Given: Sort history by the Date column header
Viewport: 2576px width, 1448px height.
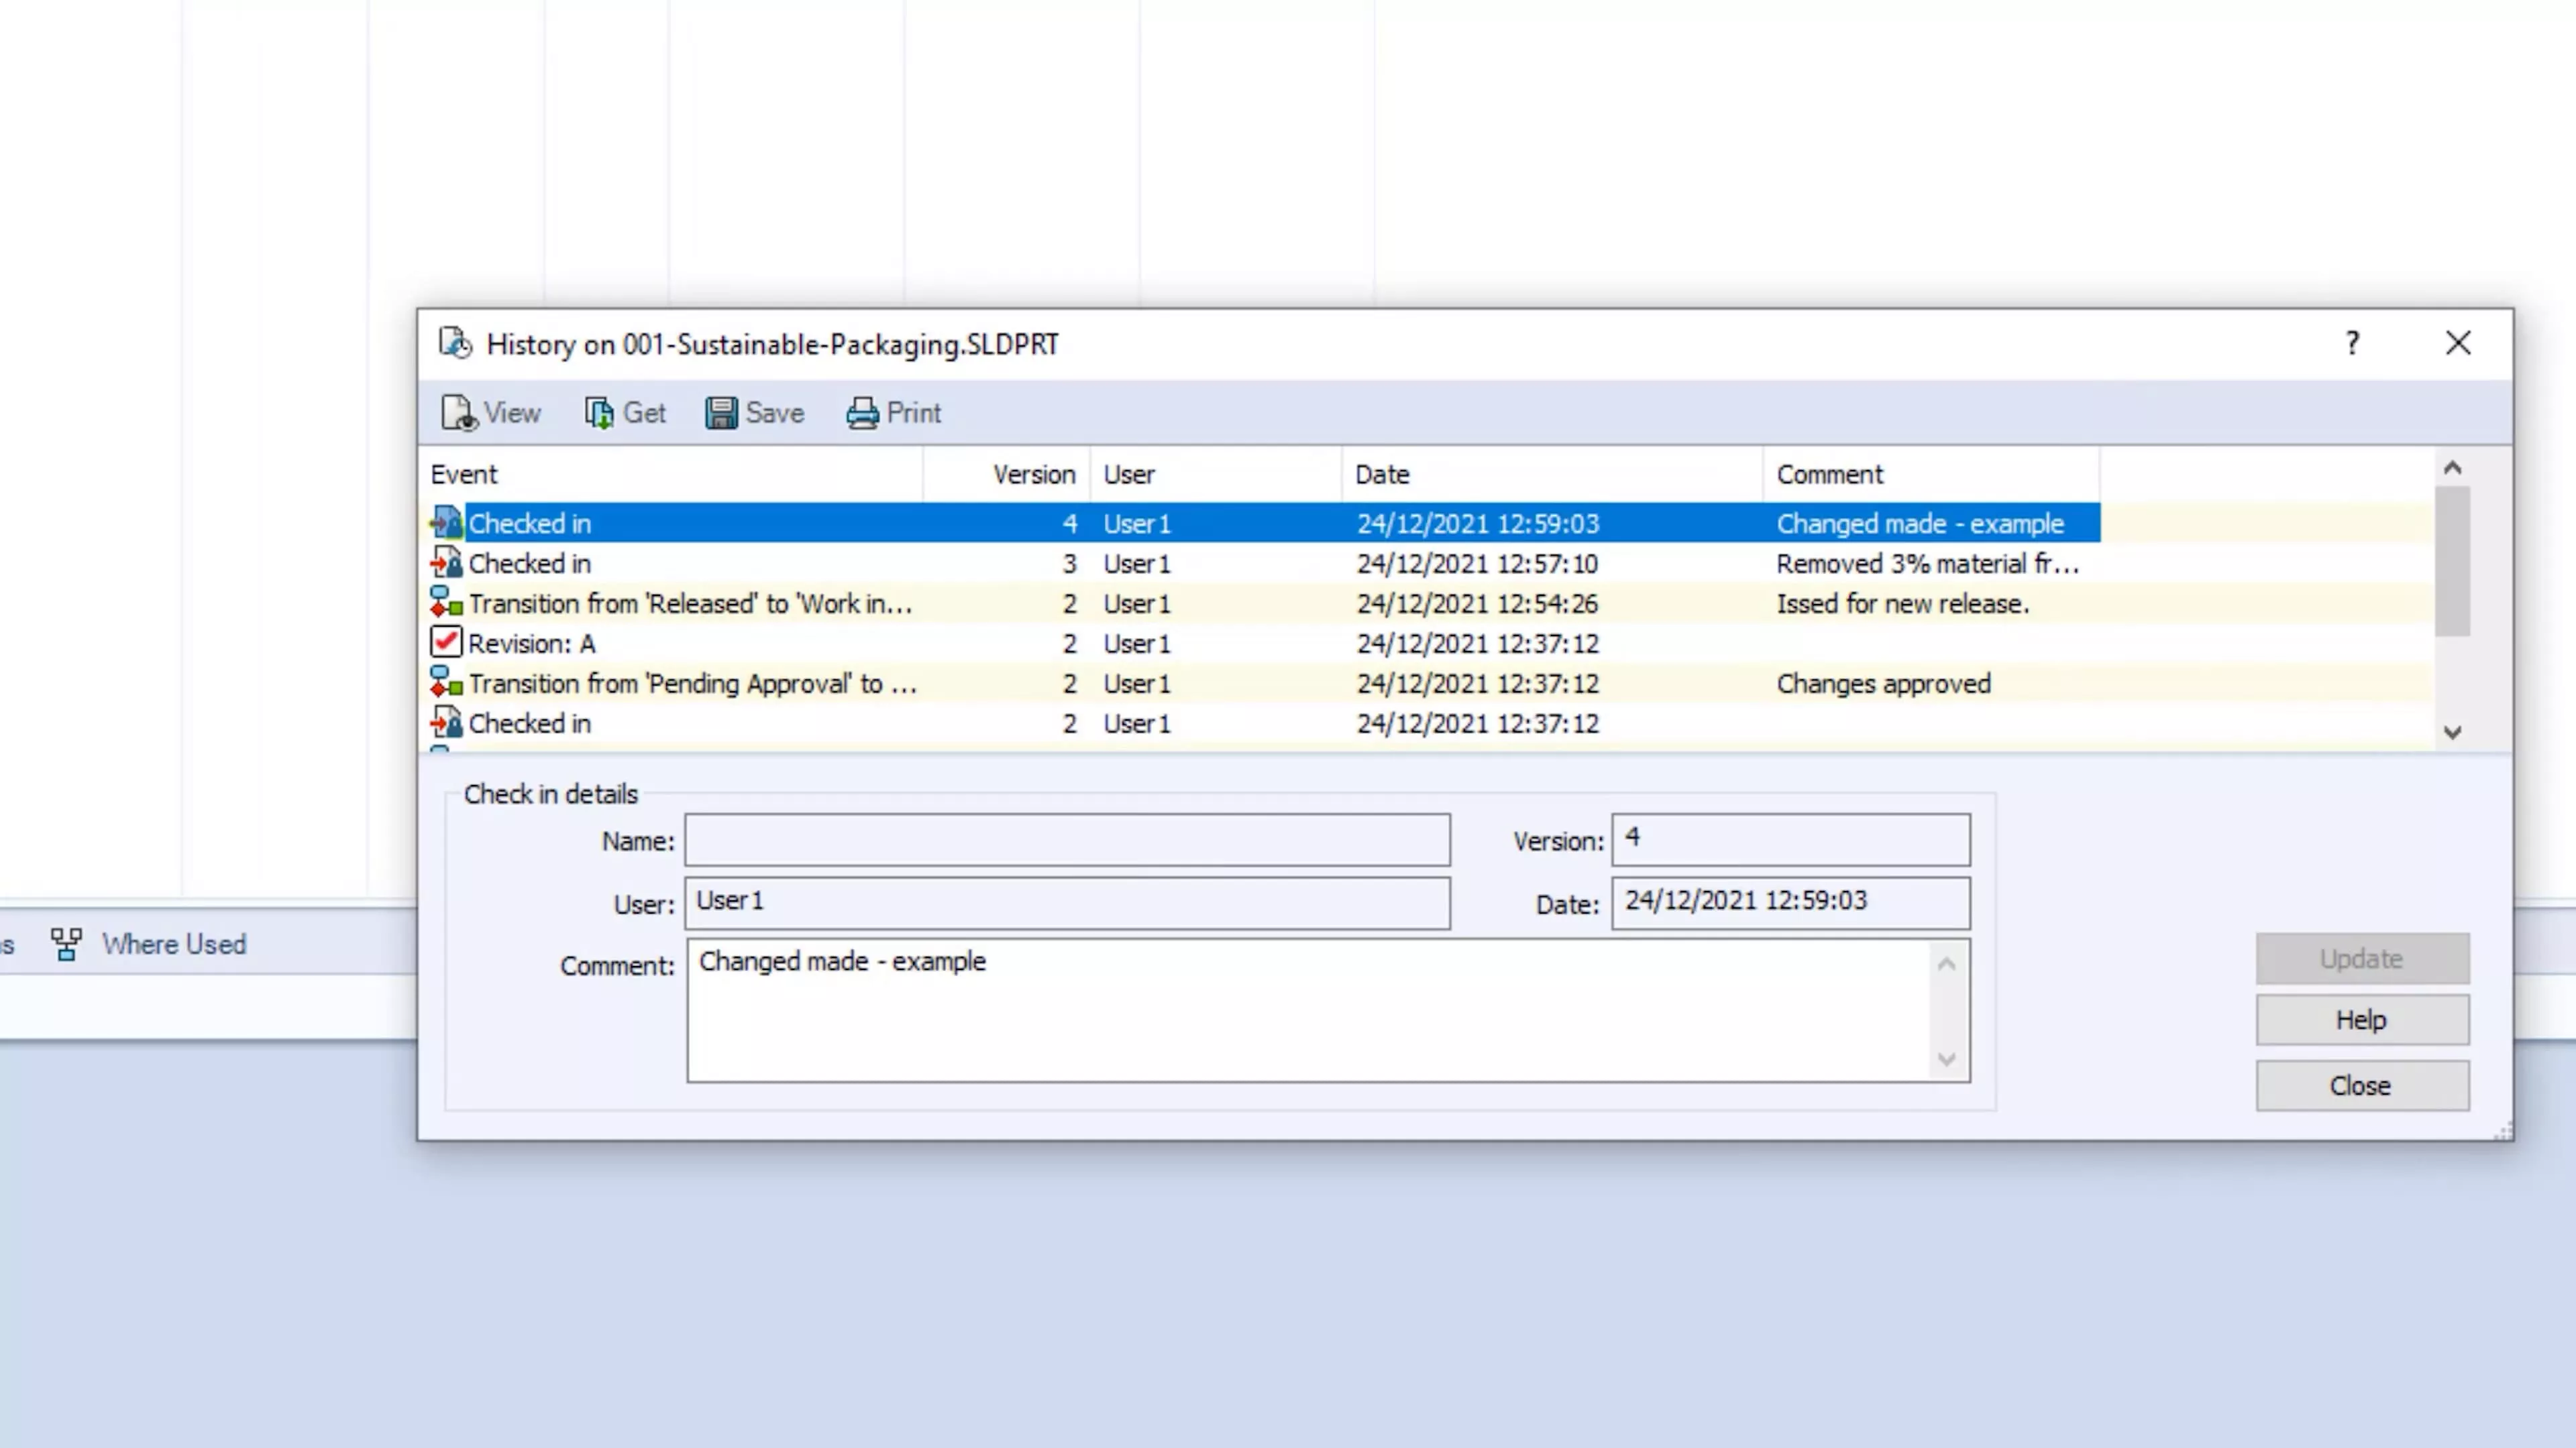Looking at the screenshot, I should 1381,475.
